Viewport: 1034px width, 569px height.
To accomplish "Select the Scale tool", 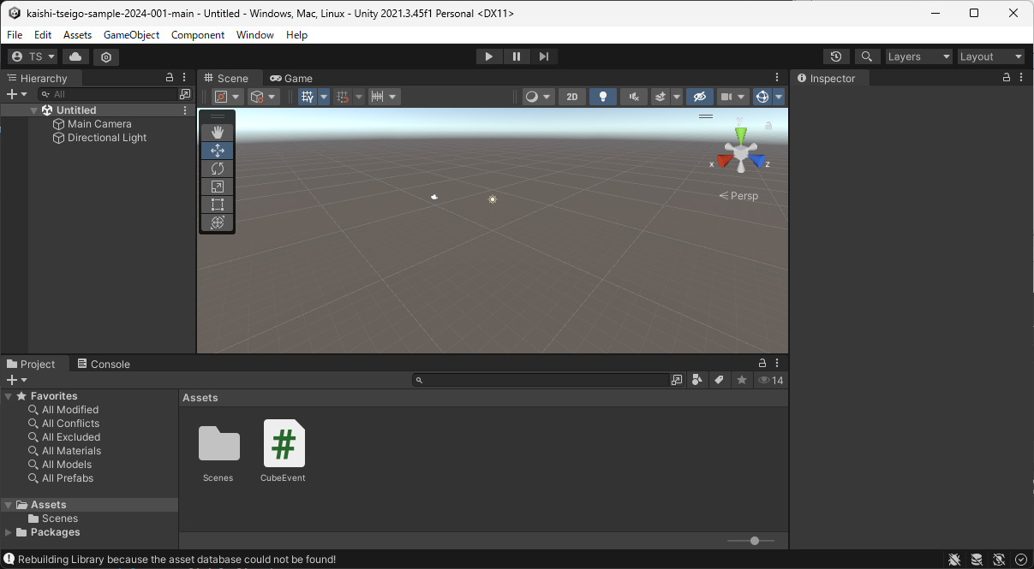I will pyautogui.click(x=218, y=186).
